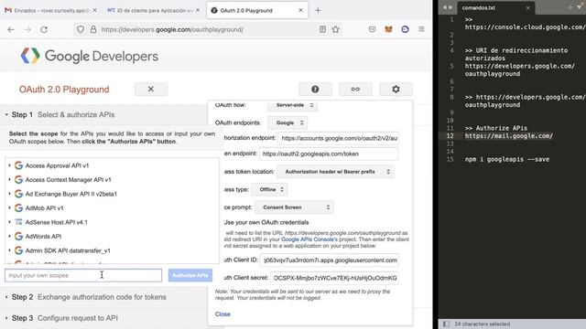Select the OAuth 2.0 Playground tab

(x=257, y=10)
